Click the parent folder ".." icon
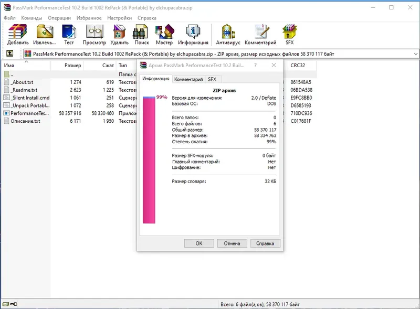The width and height of the screenshot is (420, 309). [x=7, y=74]
